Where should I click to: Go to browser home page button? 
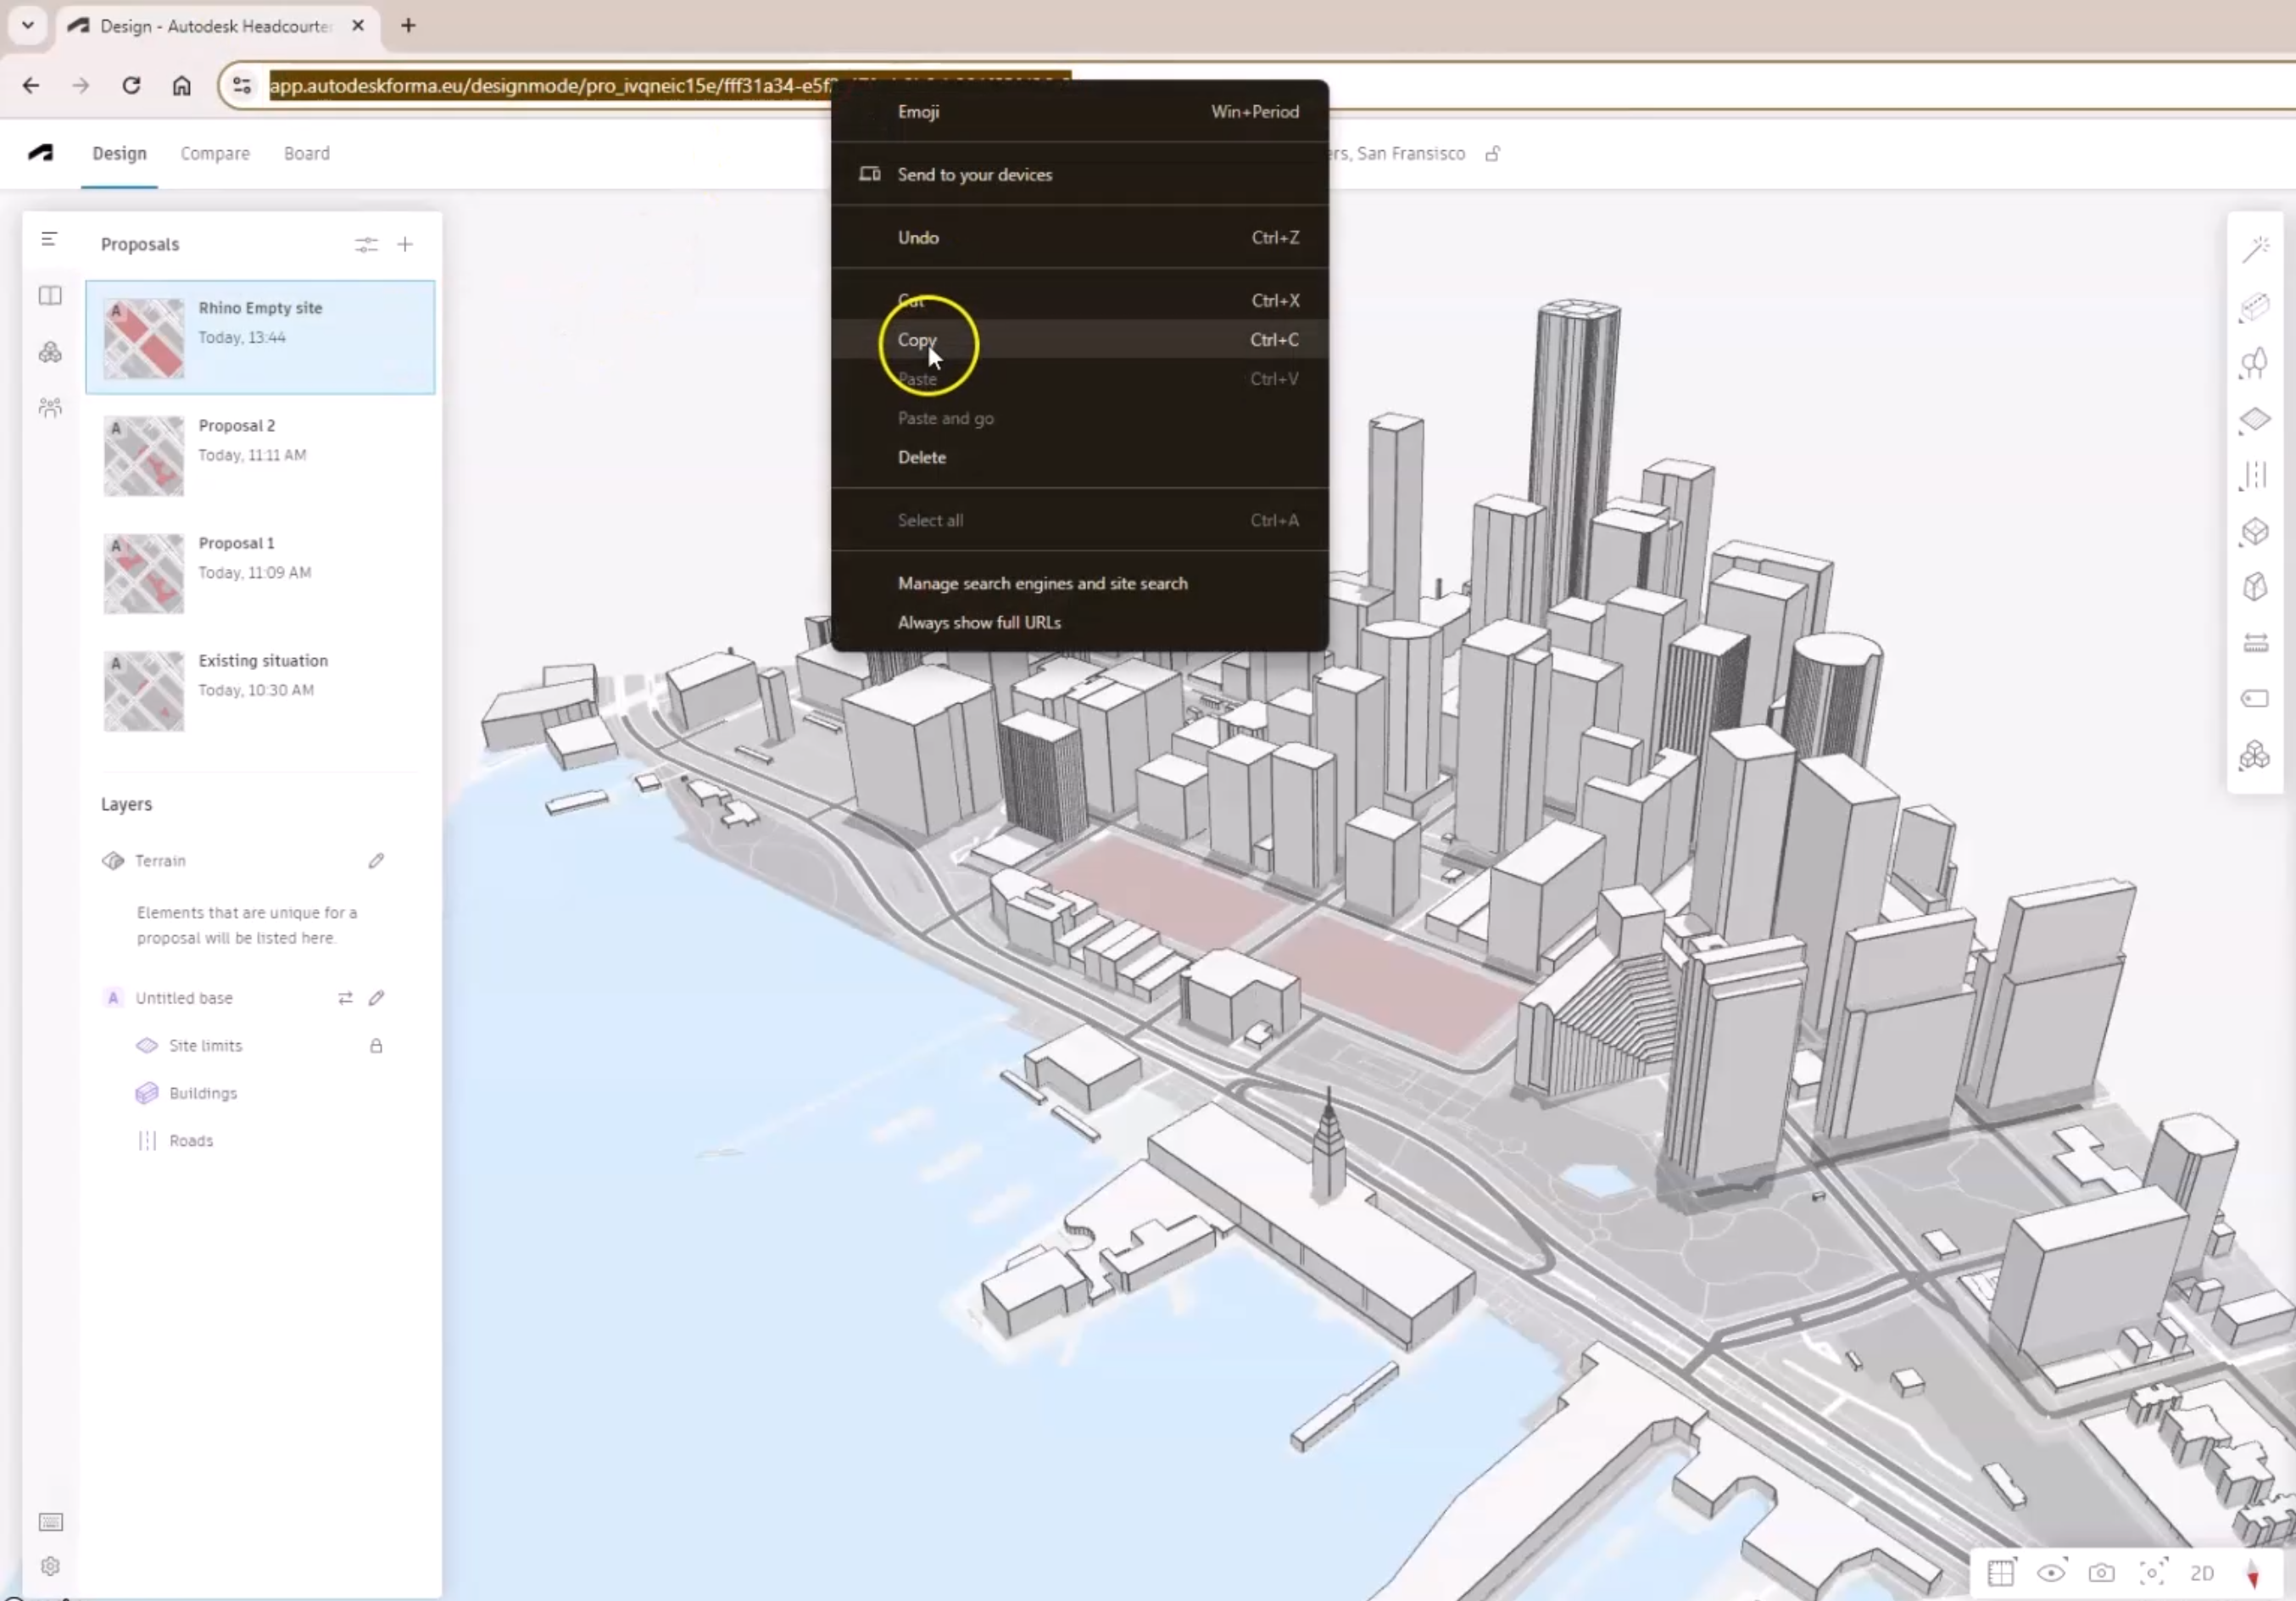181,86
